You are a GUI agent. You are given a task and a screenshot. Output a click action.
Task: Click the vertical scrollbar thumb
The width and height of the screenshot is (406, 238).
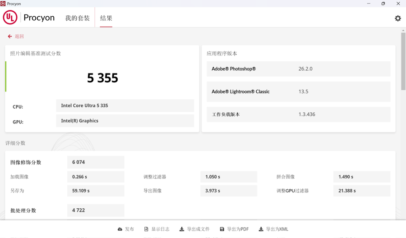tap(403, 61)
